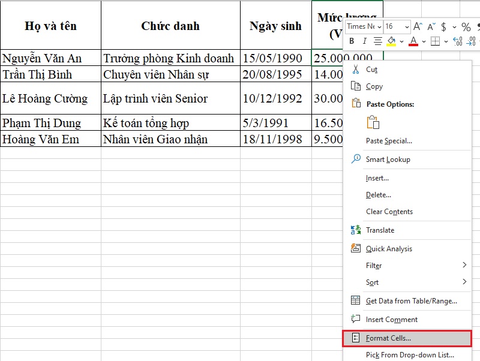Select date cell 15/05/1990

click(276, 58)
